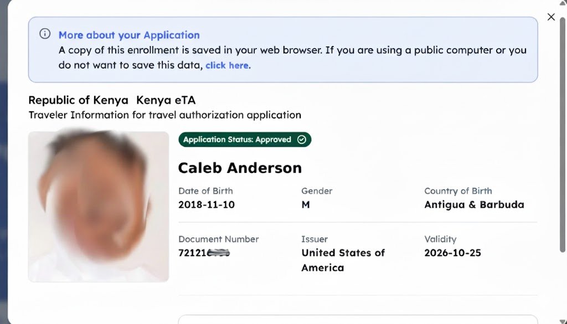Click the traveler information subtitle text
The image size is (567, 324).
[164, 115]
